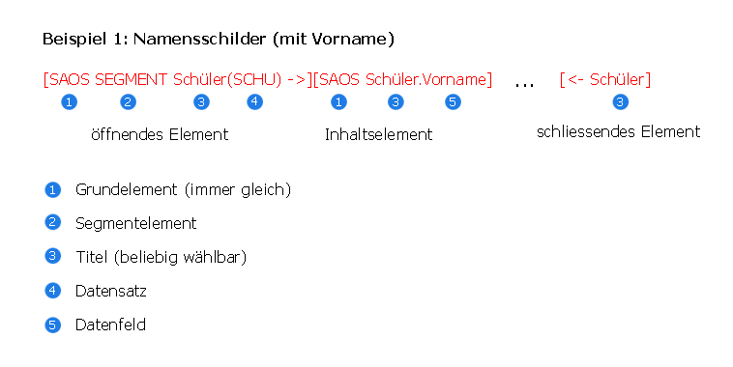Viewport: 733px width, 367px height.
Task: Click badge 4 beneath the SCHU code
Action: coord(254,101)
